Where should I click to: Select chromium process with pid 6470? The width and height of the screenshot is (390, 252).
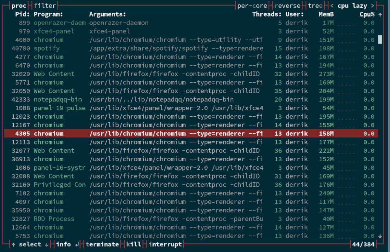point(191,65)
